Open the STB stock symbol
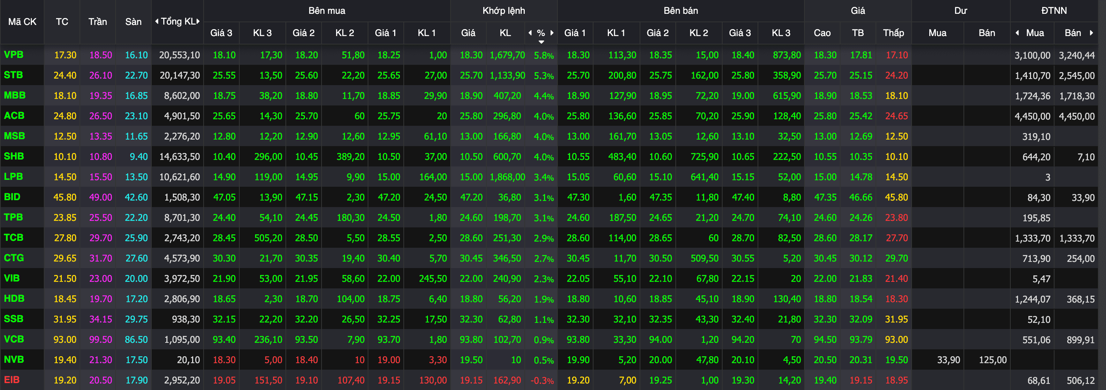The width and height of the screenshot is (1106, 390). 13,75
